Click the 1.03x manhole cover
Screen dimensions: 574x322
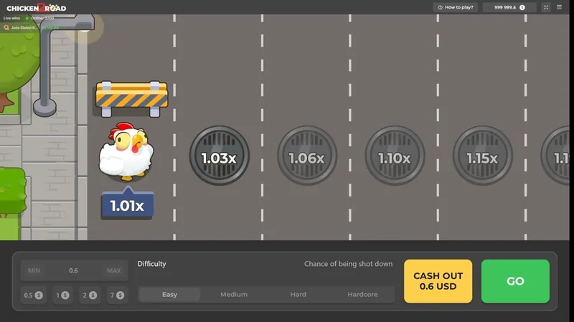(x=219, y=158)
